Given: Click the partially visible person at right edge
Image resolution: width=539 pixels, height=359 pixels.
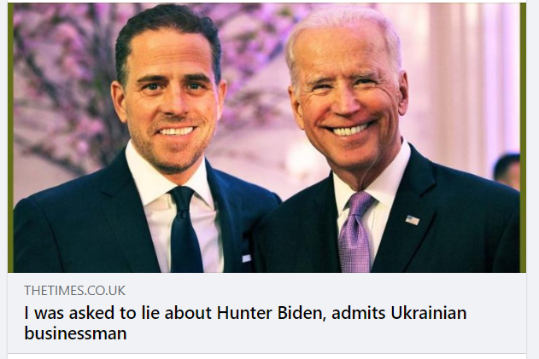Looking at the screenshot, I should (508, 170).
